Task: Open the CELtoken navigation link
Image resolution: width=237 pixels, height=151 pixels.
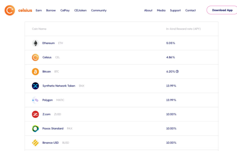Action: click(x=80, y=10)
